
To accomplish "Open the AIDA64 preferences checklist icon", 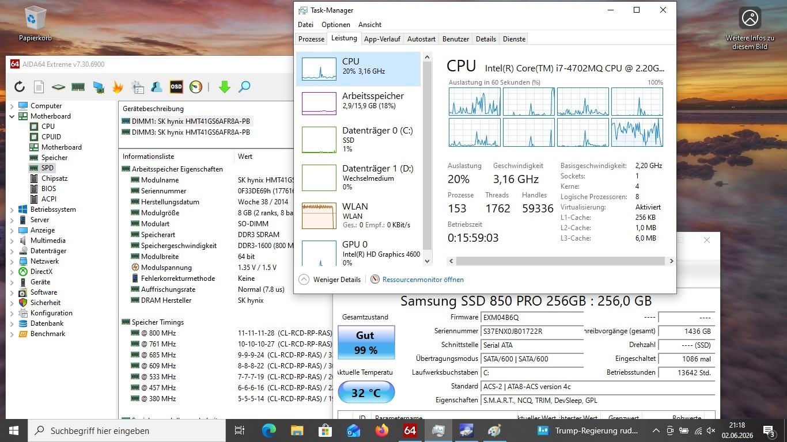I will coord(137,87).
